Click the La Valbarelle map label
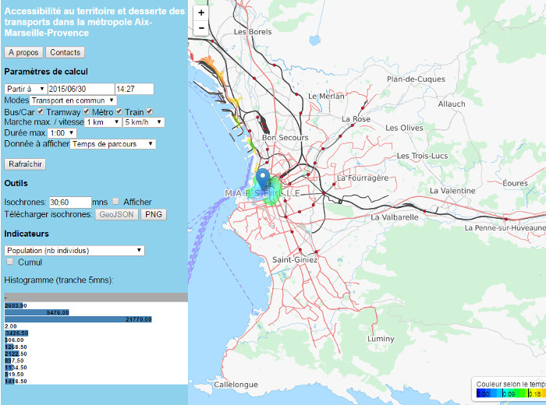The height and width of the screenshot is (405, 546). click(x=394, y=217)
